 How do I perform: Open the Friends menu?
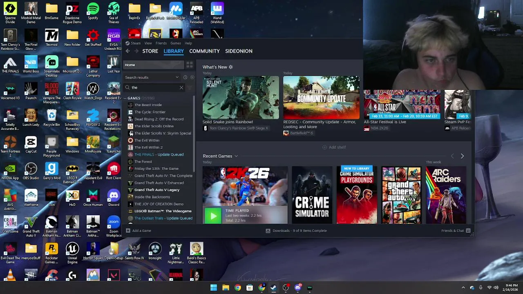pyautogui.click(x=161, y=43)
